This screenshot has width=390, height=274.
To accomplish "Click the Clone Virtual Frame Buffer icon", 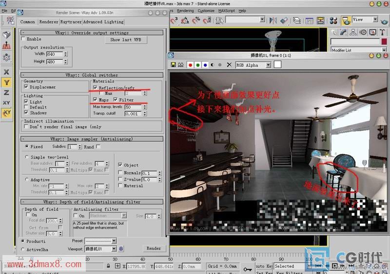I will (181, 65).
